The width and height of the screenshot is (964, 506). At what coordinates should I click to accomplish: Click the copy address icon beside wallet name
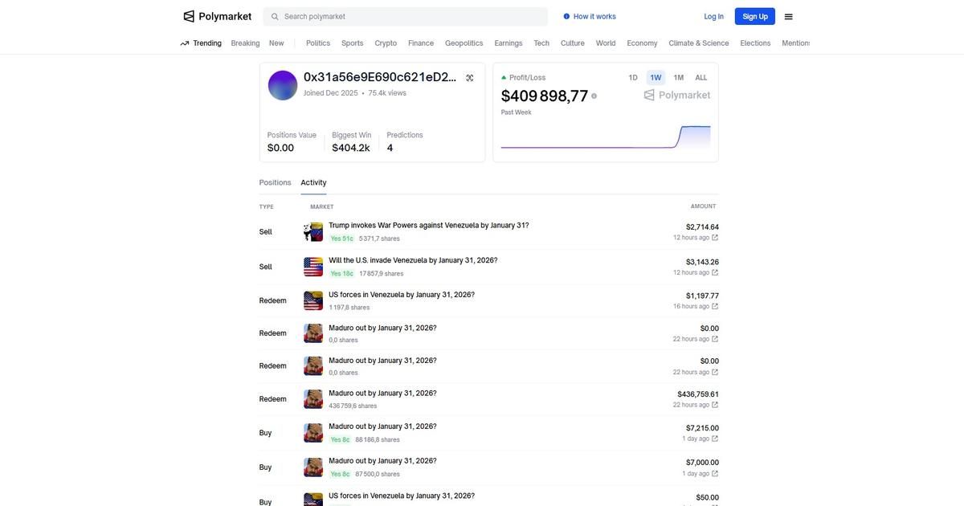click(x=469, y=78)
